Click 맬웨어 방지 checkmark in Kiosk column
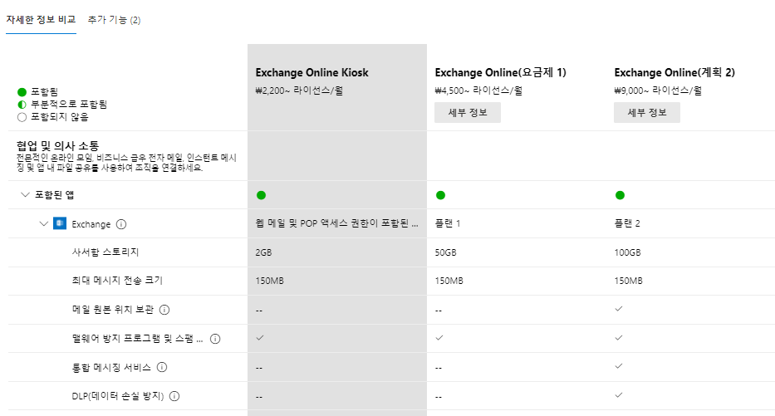 260,337
